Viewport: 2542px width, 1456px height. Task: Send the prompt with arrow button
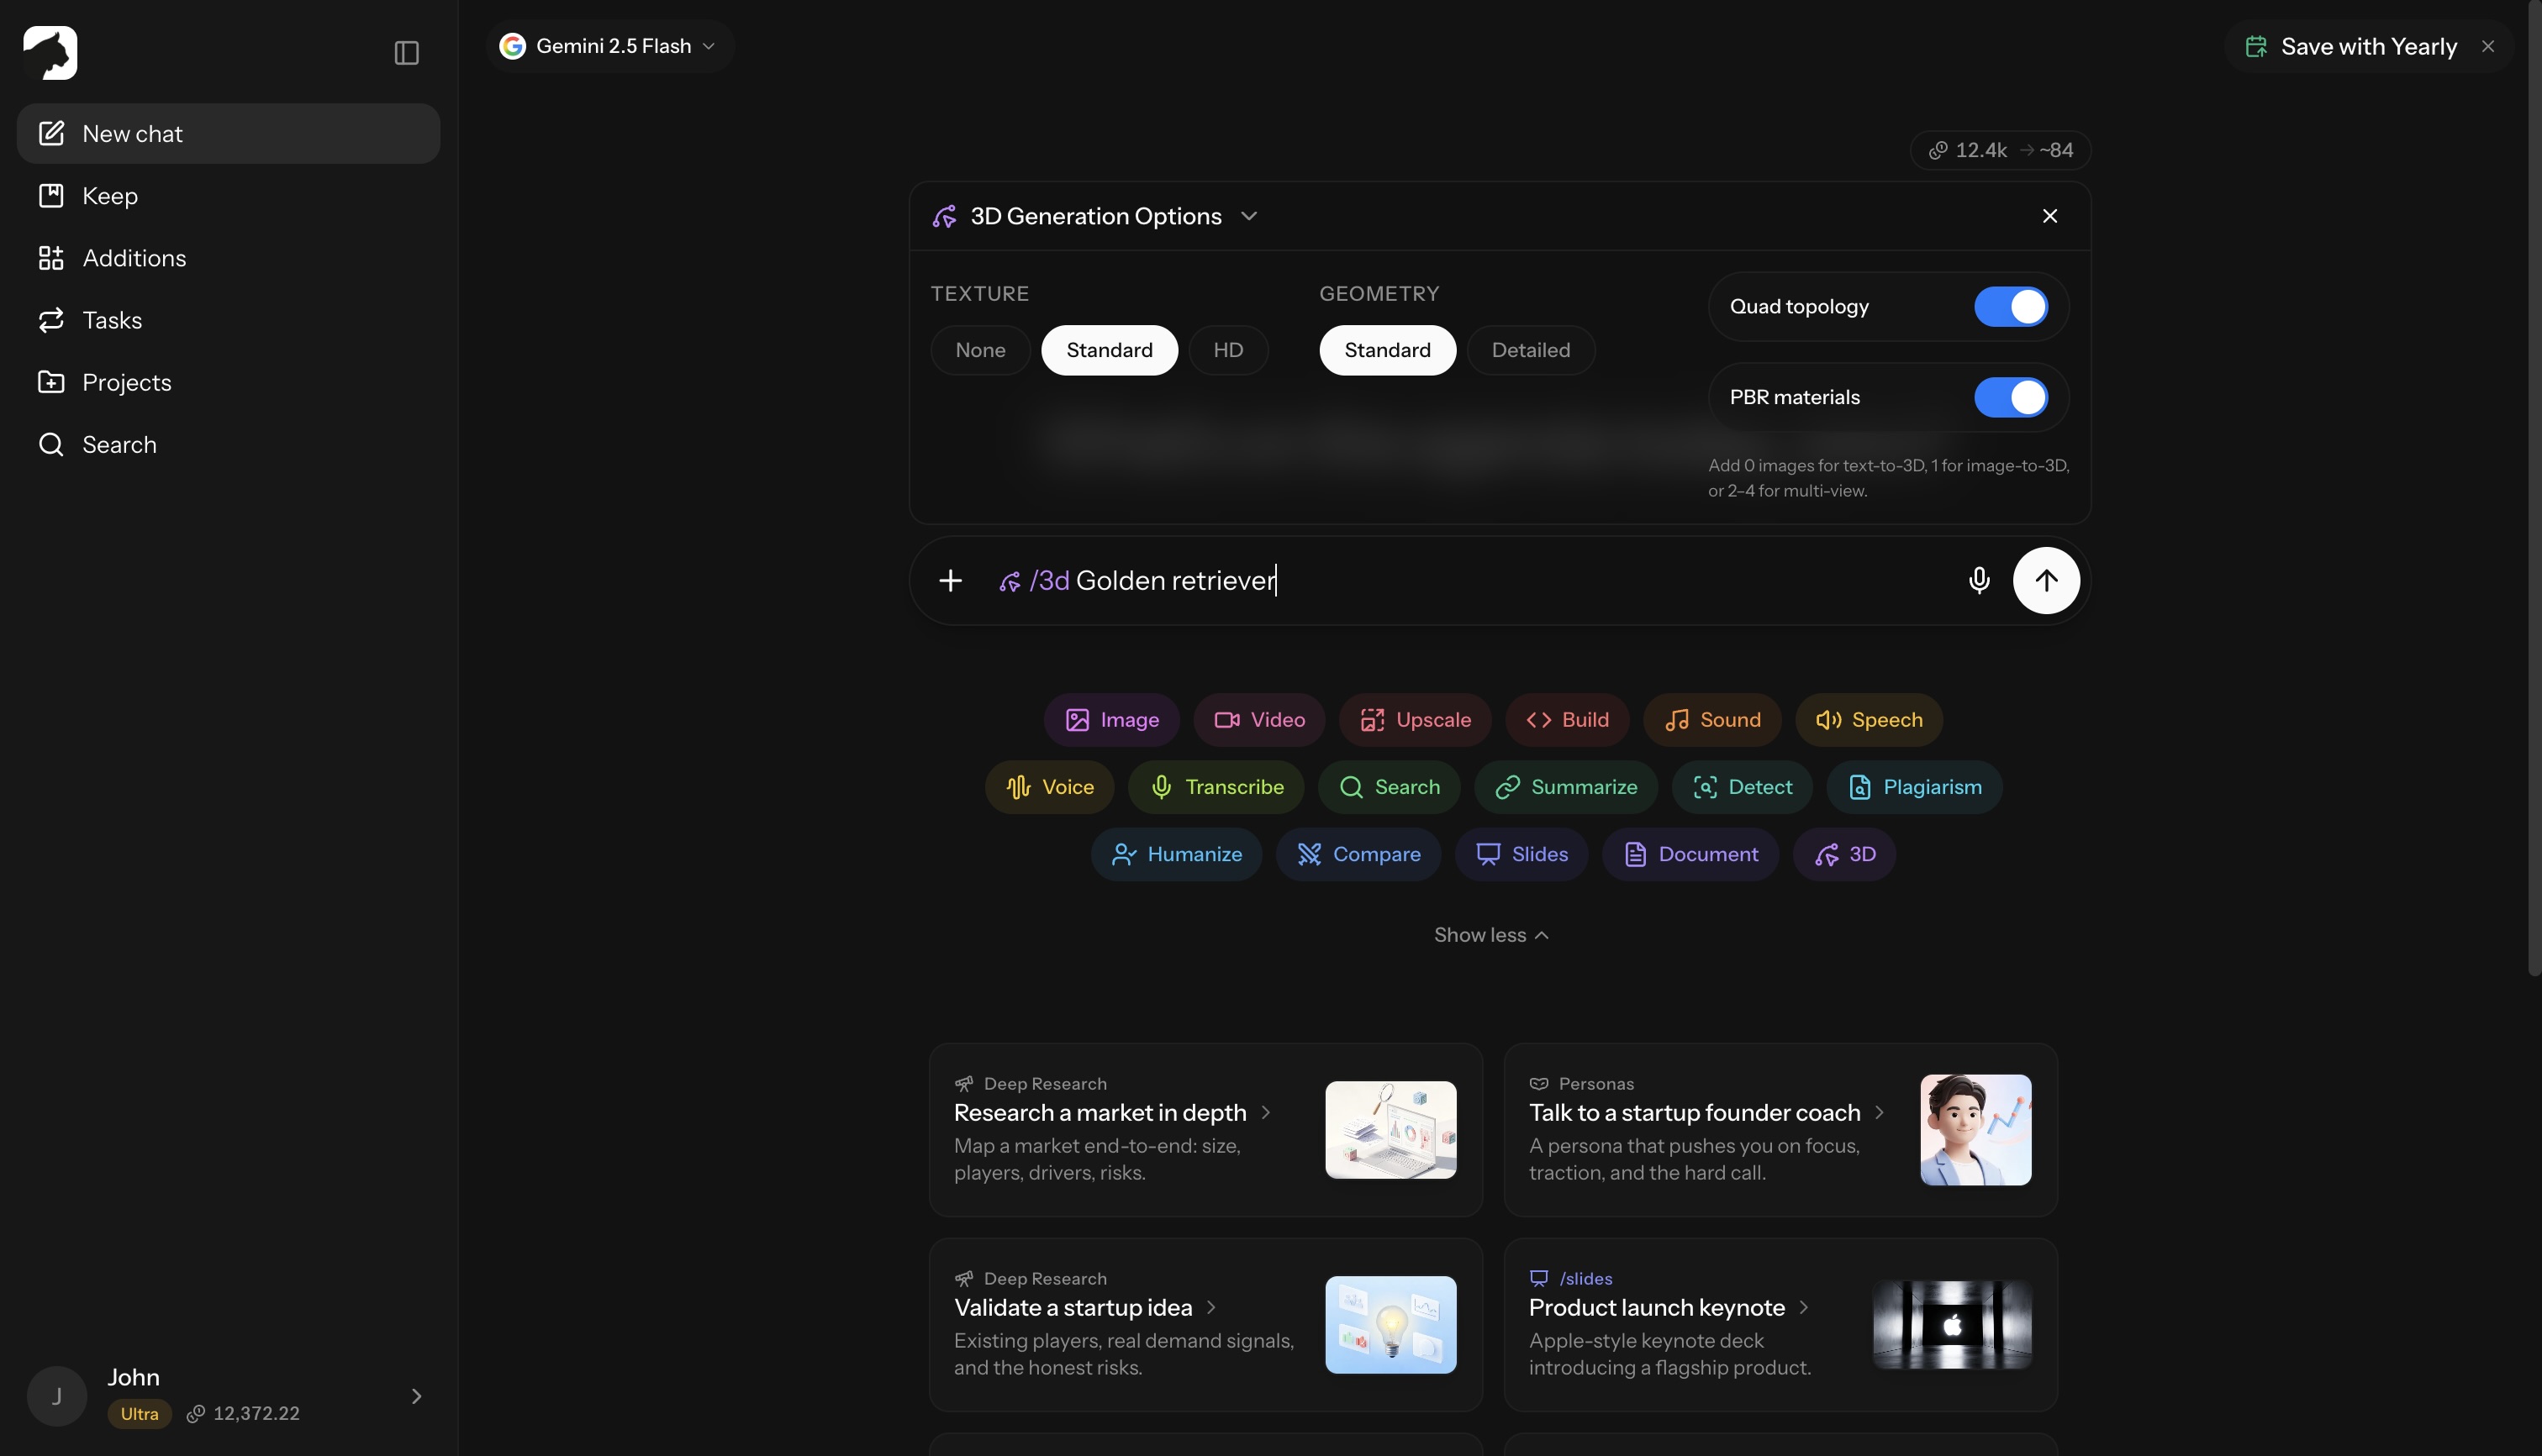[x=2046, y=581]
